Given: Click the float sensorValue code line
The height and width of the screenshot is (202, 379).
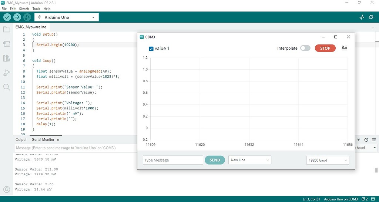Looking at the screenshot, I should 74,71.
